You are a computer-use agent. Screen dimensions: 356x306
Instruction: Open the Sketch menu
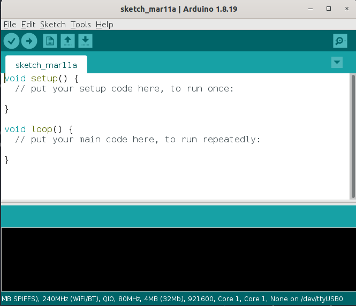coord(53,25)
